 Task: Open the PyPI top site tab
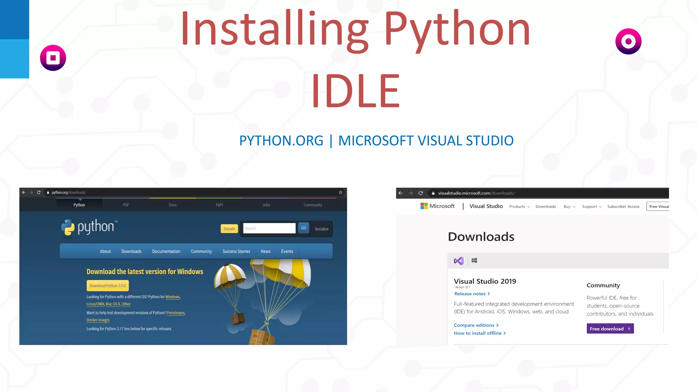(x=220, y=205)
